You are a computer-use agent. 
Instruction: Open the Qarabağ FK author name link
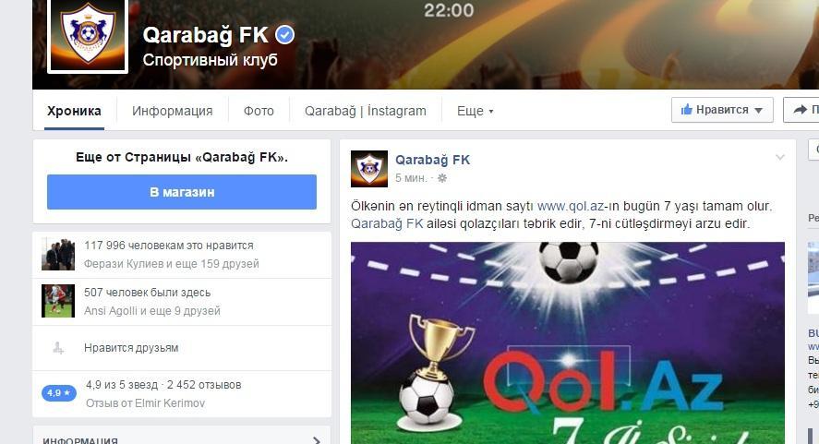[x=432, y=160]
